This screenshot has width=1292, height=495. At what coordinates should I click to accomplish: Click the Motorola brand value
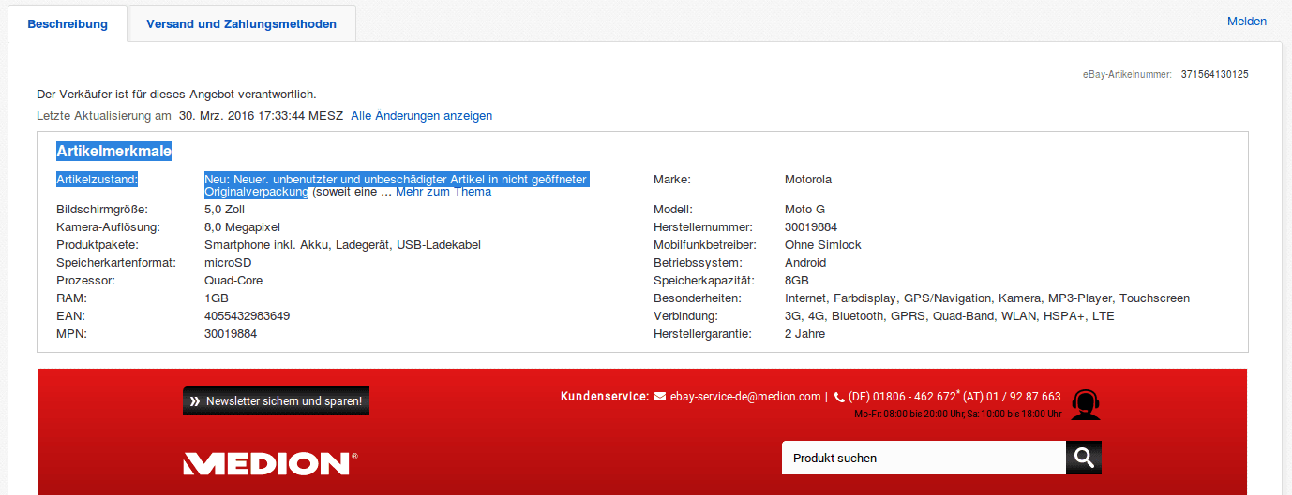point(808,180)
